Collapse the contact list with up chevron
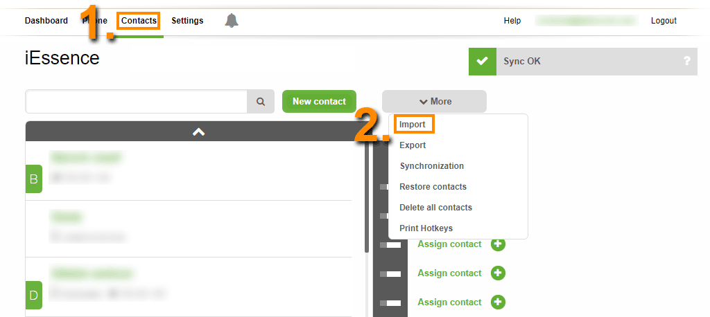 pyautogui.click(x=198, y=132)
